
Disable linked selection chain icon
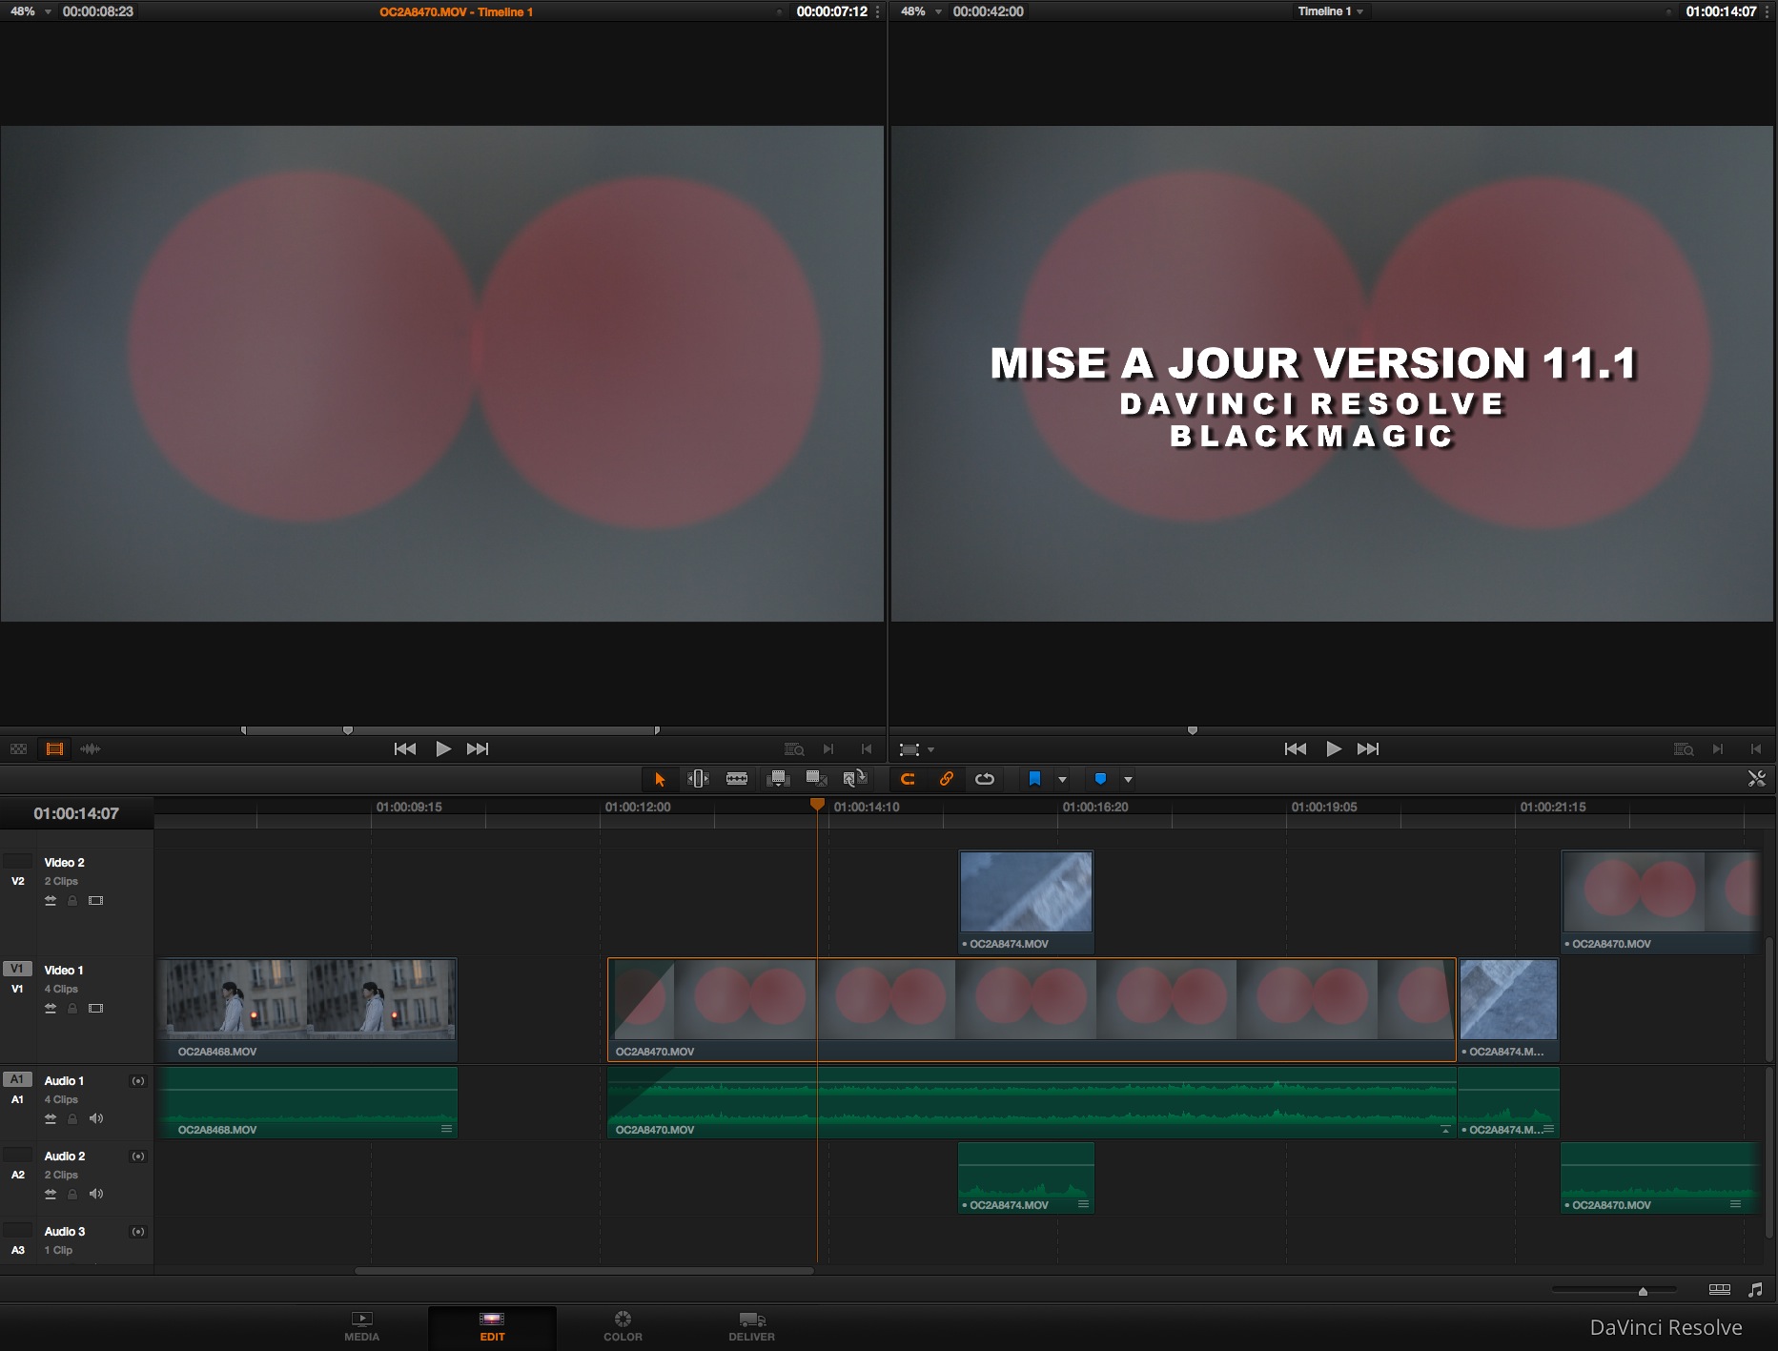click(946, 779)
